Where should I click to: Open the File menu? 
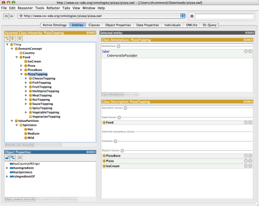click(x=4, y=8)
